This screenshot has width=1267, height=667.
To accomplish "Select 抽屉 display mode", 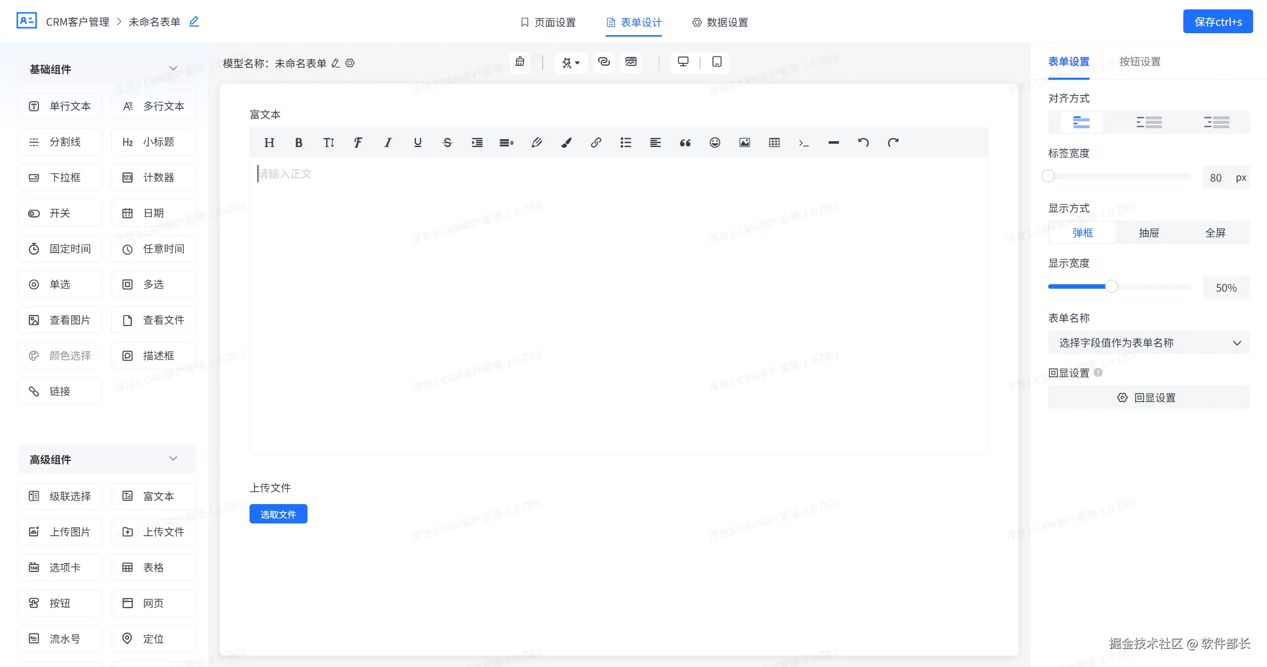I will pyautogui.click(x=1149, y=233).
